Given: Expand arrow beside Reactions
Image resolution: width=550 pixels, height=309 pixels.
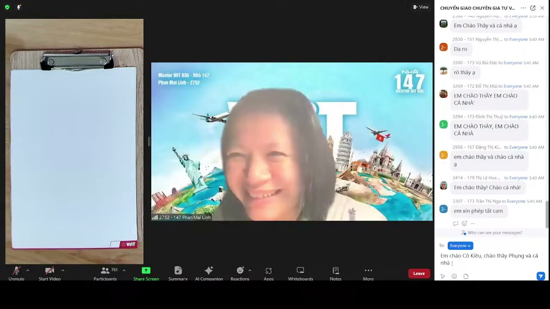Looking at the screenshot, I should coord(250,270).
